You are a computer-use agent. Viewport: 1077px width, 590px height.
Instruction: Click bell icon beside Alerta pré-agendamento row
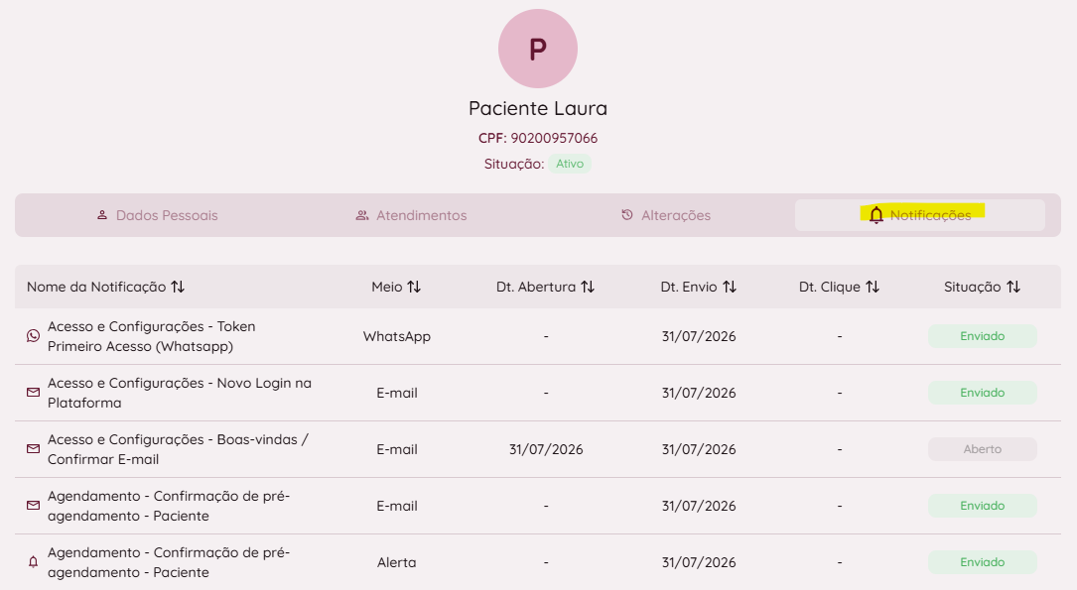tap(33, 562)
